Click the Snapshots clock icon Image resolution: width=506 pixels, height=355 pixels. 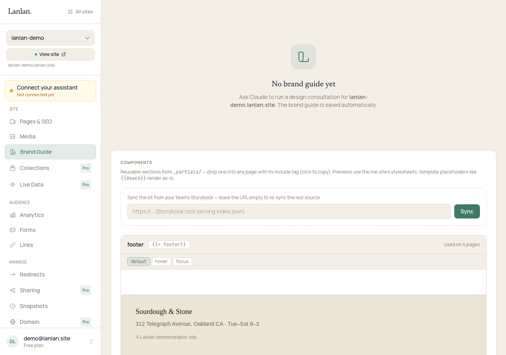(x=13, y=306)
